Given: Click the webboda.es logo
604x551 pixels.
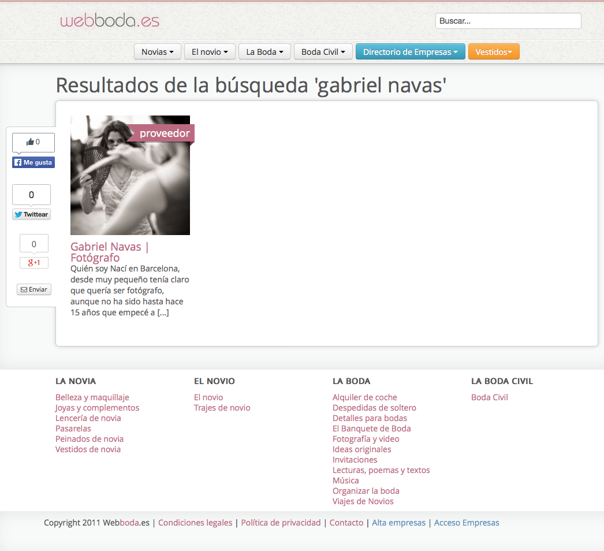Looking at the screenshot, I should (110, 21).
